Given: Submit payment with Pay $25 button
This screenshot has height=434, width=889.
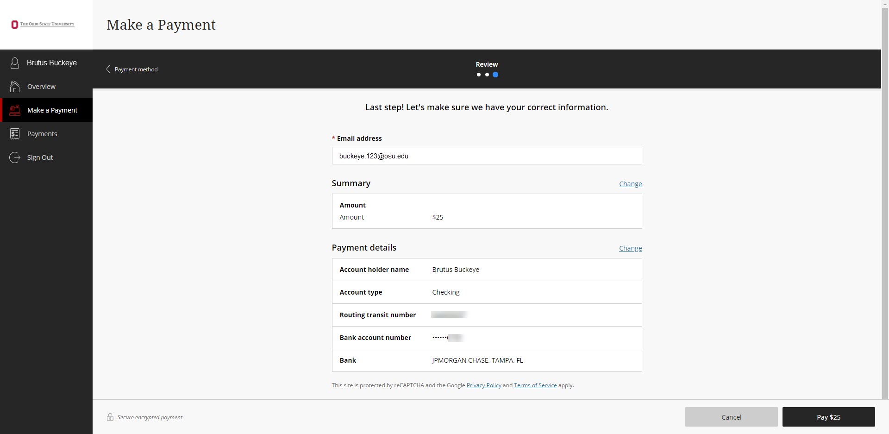Looking at the screenshot, I should [x=828, y=417].
